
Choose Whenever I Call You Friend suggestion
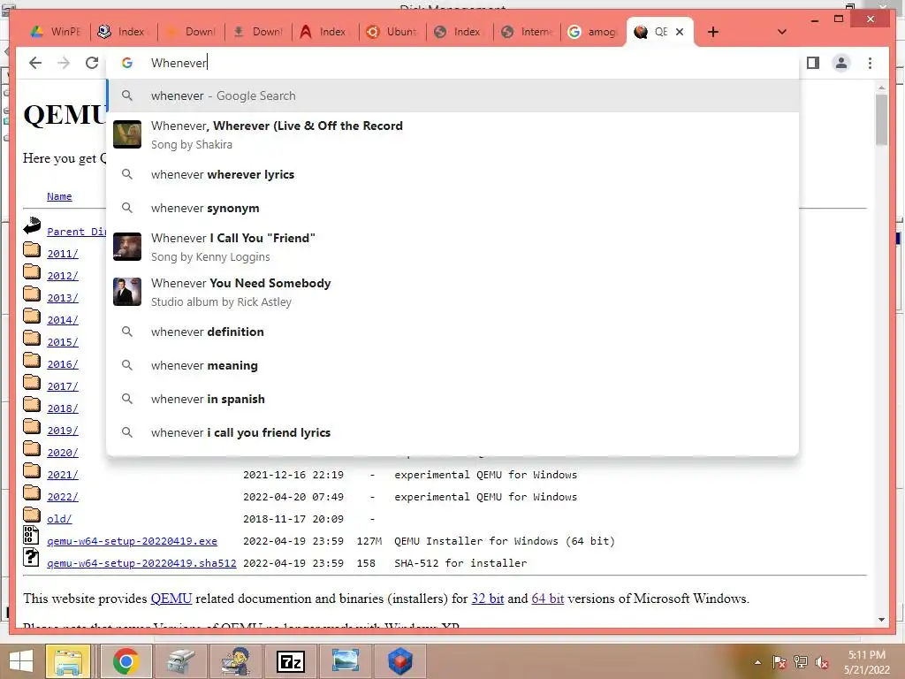pyautogui.click(x=453, y=247)
